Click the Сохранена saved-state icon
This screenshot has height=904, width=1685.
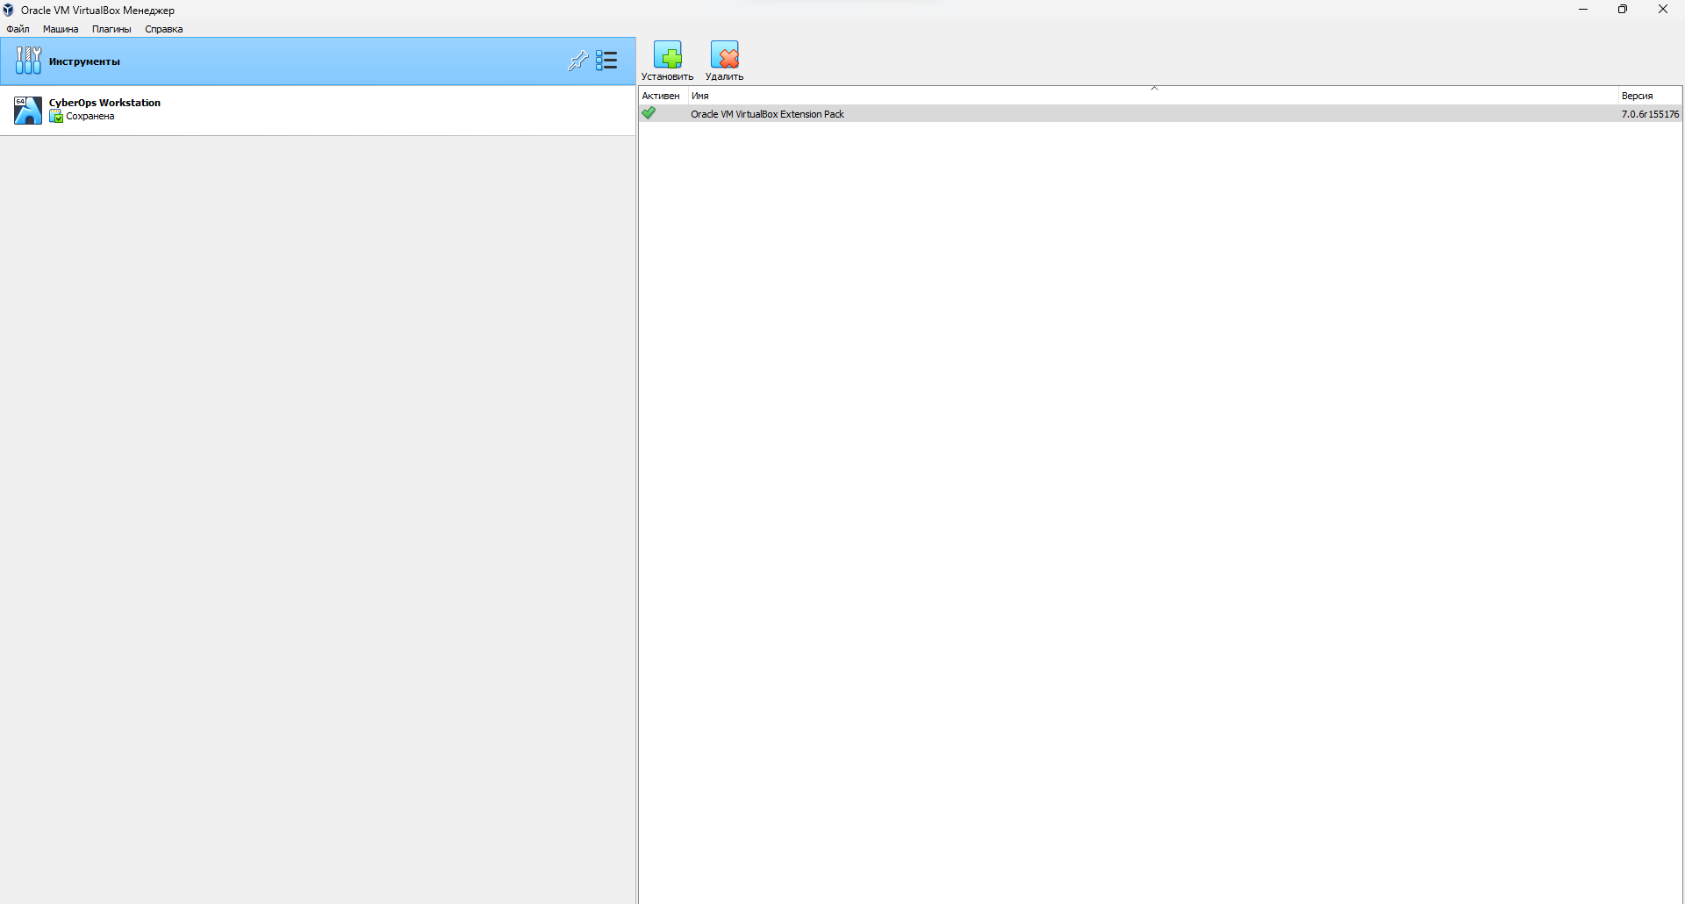coord(56,117)
